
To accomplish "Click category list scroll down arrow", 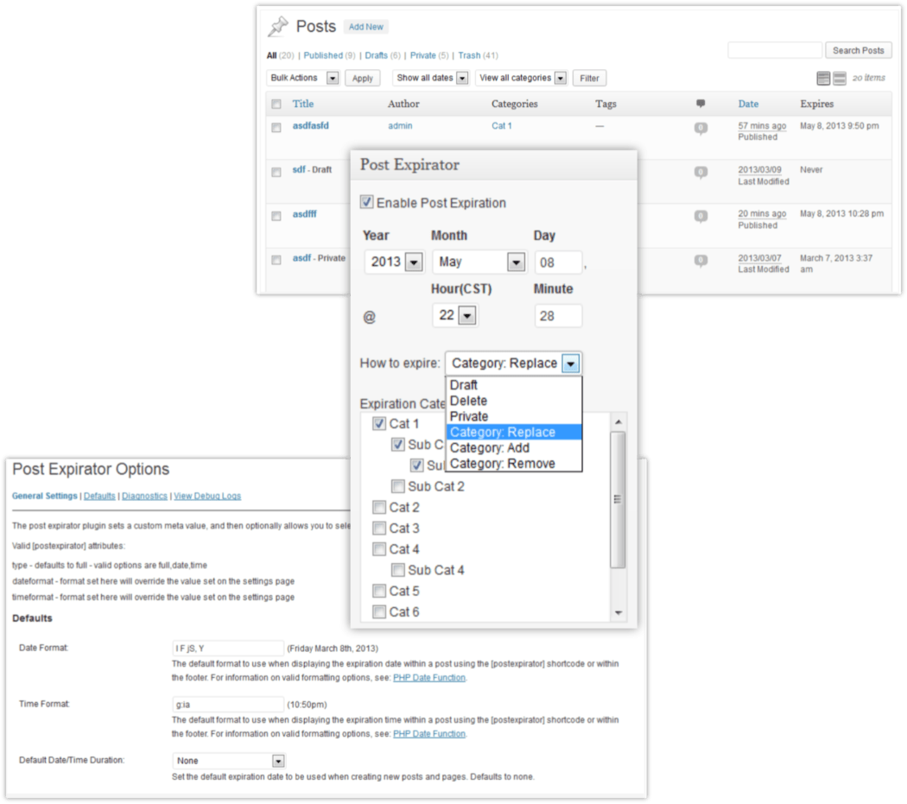I will [618, 612].
